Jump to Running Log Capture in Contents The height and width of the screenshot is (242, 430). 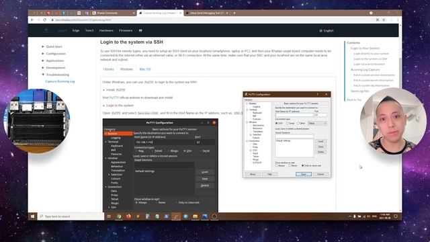click(x=365, y=70)
